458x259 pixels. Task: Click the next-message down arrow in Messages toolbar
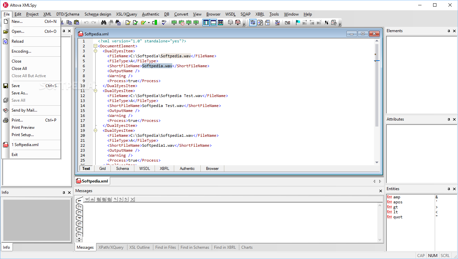[87, 199]
